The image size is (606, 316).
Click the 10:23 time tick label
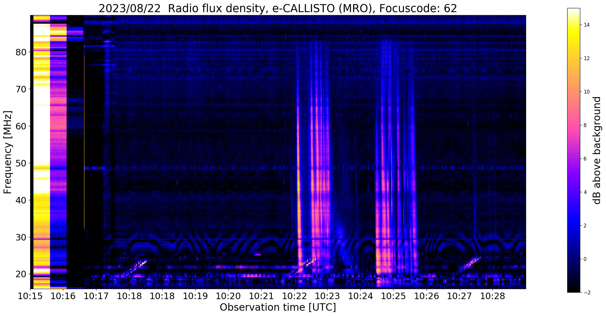coord(327,296)
